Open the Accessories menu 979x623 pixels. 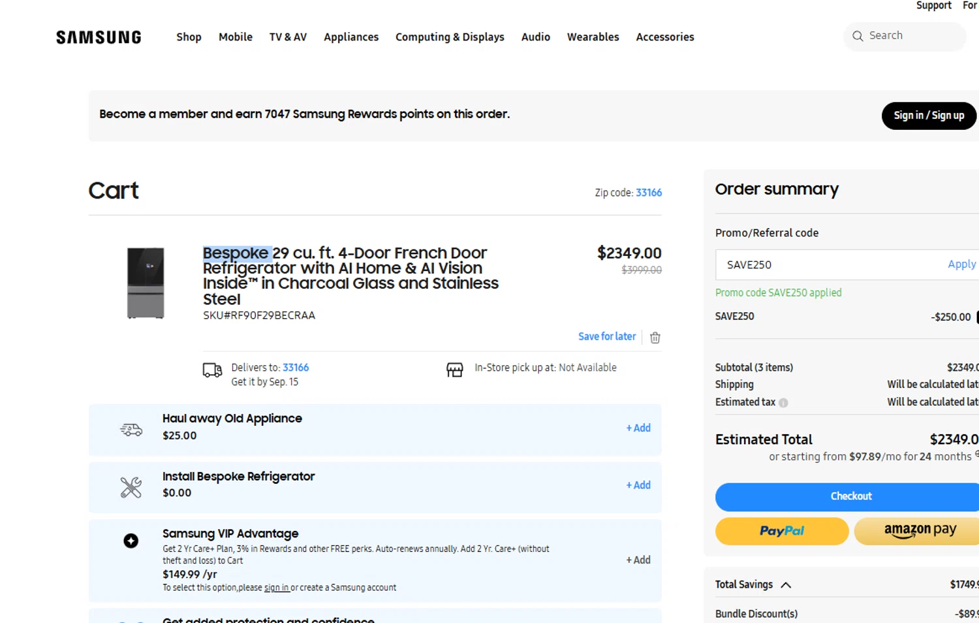pos(665,37)
